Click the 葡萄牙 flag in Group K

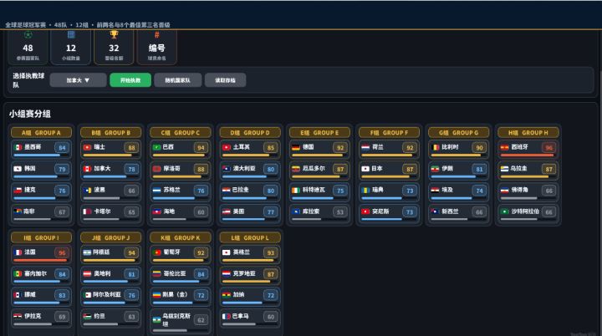pos(157,252)
